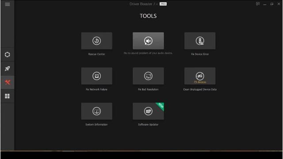The image size is (283, 159).
Task: Open the Scan section in sidebar
Action: click(x=8, y=54)
